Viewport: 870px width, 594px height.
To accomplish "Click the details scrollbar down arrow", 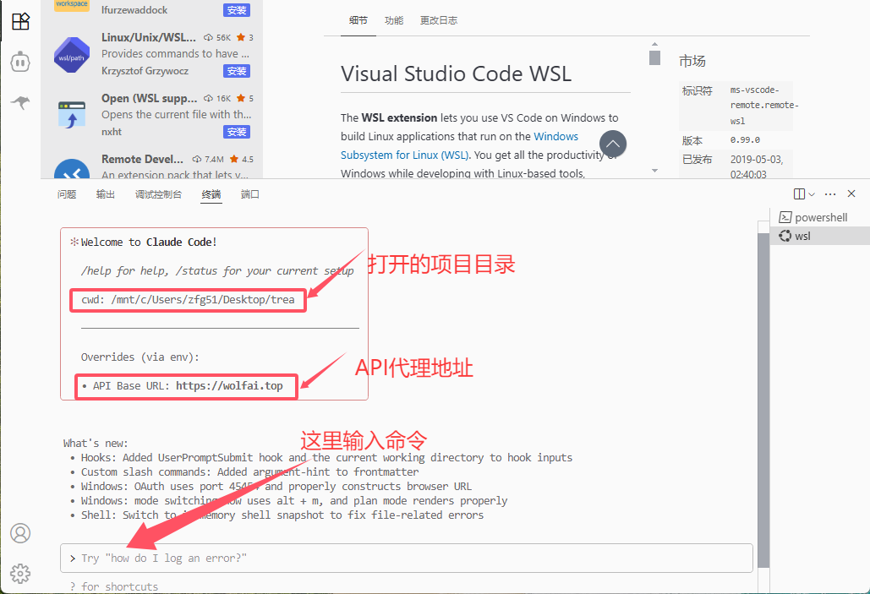I will pyautogui.click(x=654, y=171).
